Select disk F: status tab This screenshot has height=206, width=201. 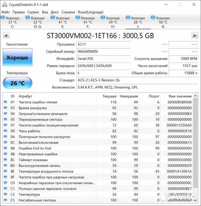point(88,22)
